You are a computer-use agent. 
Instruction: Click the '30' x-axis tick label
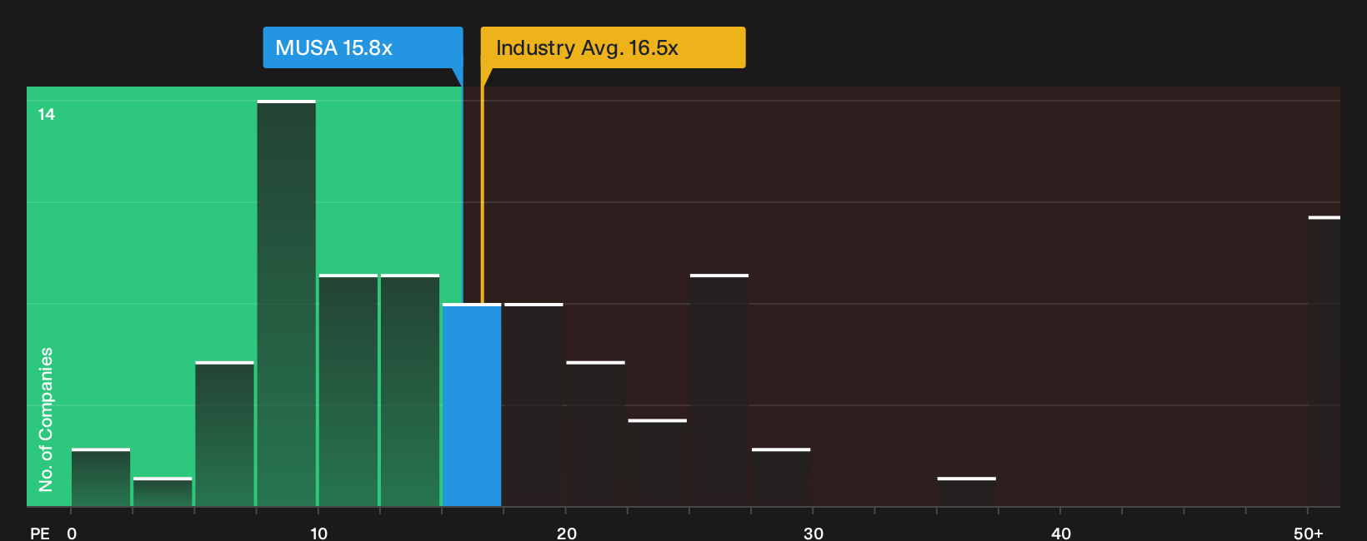814,534
